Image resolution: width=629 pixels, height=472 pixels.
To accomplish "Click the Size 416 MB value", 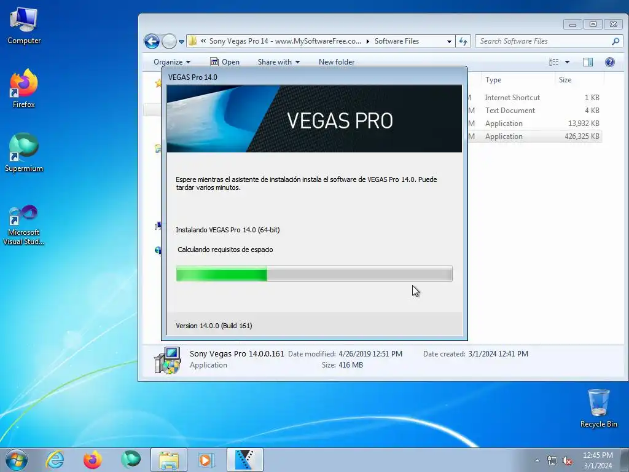I will tap(351, 365).
